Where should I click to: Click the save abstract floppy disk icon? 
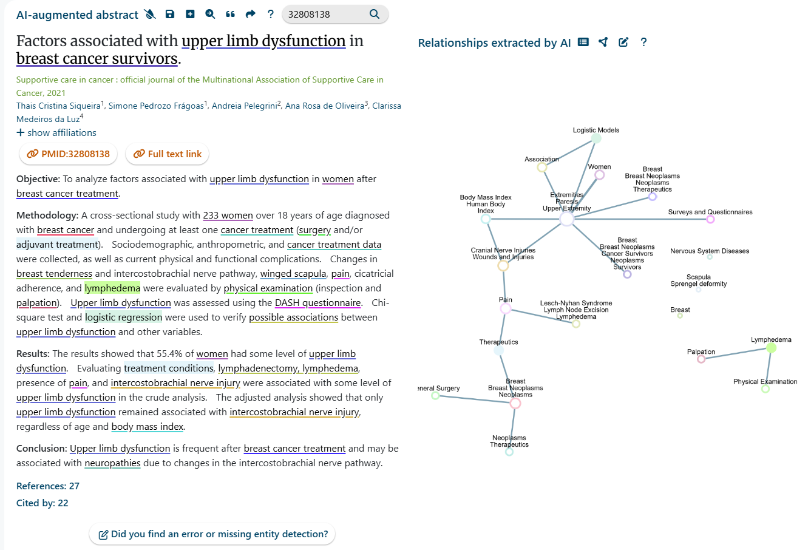170,14
